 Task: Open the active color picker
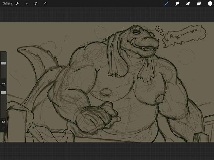click(210, 3)
